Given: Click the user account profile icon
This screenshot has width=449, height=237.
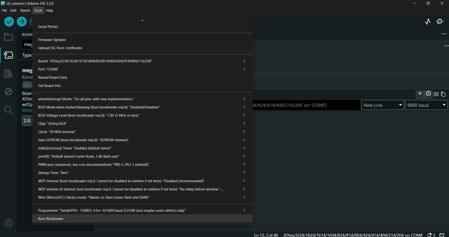Looking at the screenshot, I should click(x=8, y=223).
